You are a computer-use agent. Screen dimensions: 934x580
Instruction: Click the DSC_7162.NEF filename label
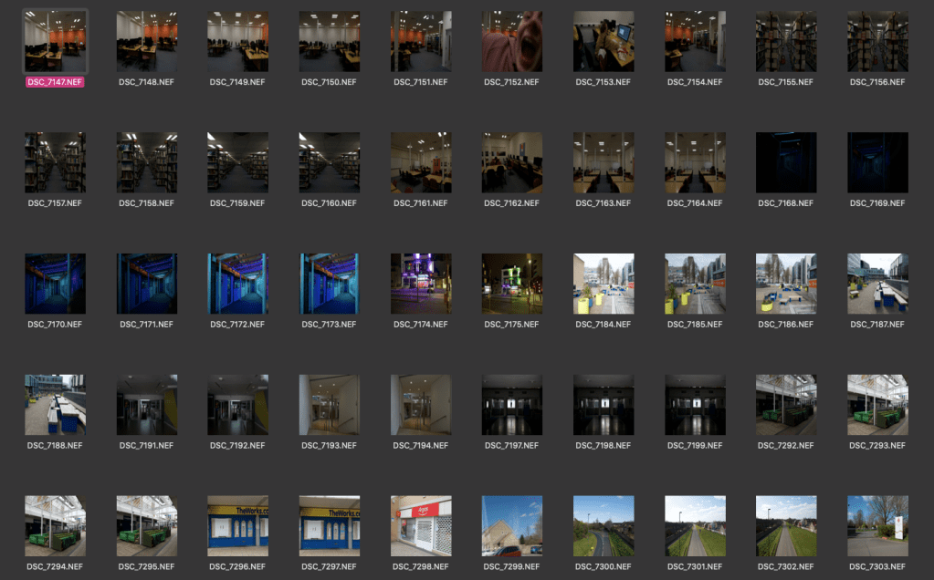coord(511,203)
